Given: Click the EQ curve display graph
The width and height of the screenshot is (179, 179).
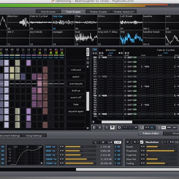Looking at the screenshot, I should (25, 155).
